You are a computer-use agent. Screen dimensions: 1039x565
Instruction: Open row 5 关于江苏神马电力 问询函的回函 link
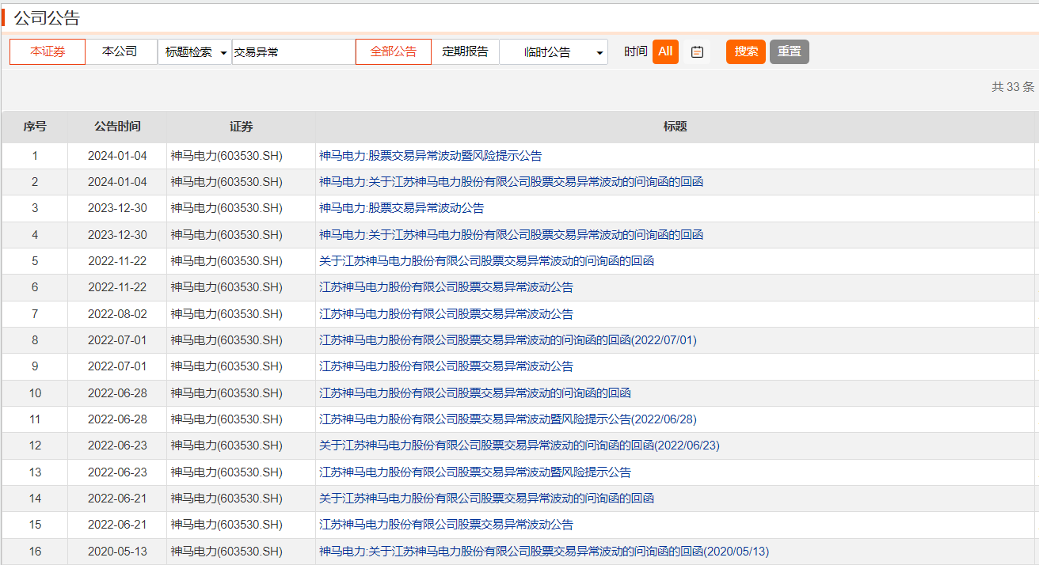click(x=486, y=261)
